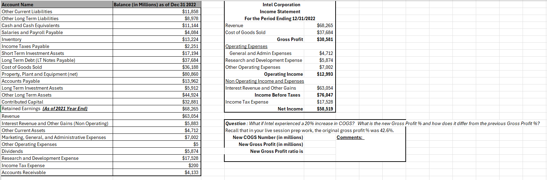Image resolution: width=547 pixels, height=180 pixels.
Task: Click 'Interest Revenue and Other Gains' statement line
Action: coord(261,88)
